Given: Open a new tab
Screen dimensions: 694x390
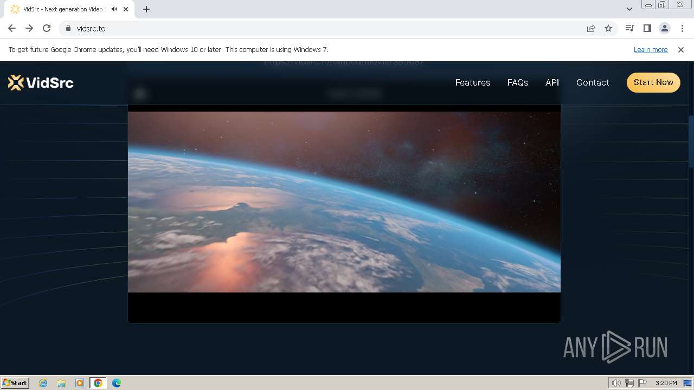Looking at the screenshot, I should [146, 9].
